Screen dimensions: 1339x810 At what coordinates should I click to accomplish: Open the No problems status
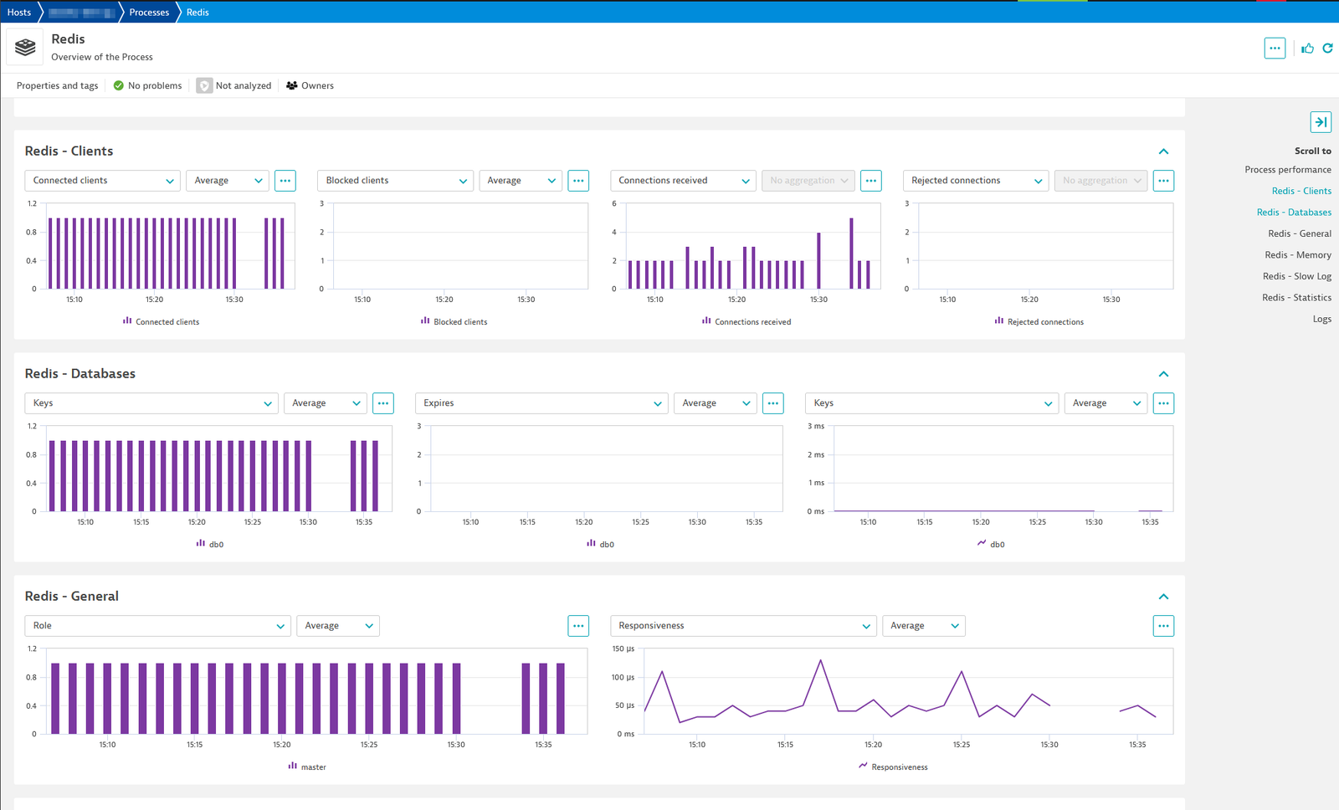147,85
